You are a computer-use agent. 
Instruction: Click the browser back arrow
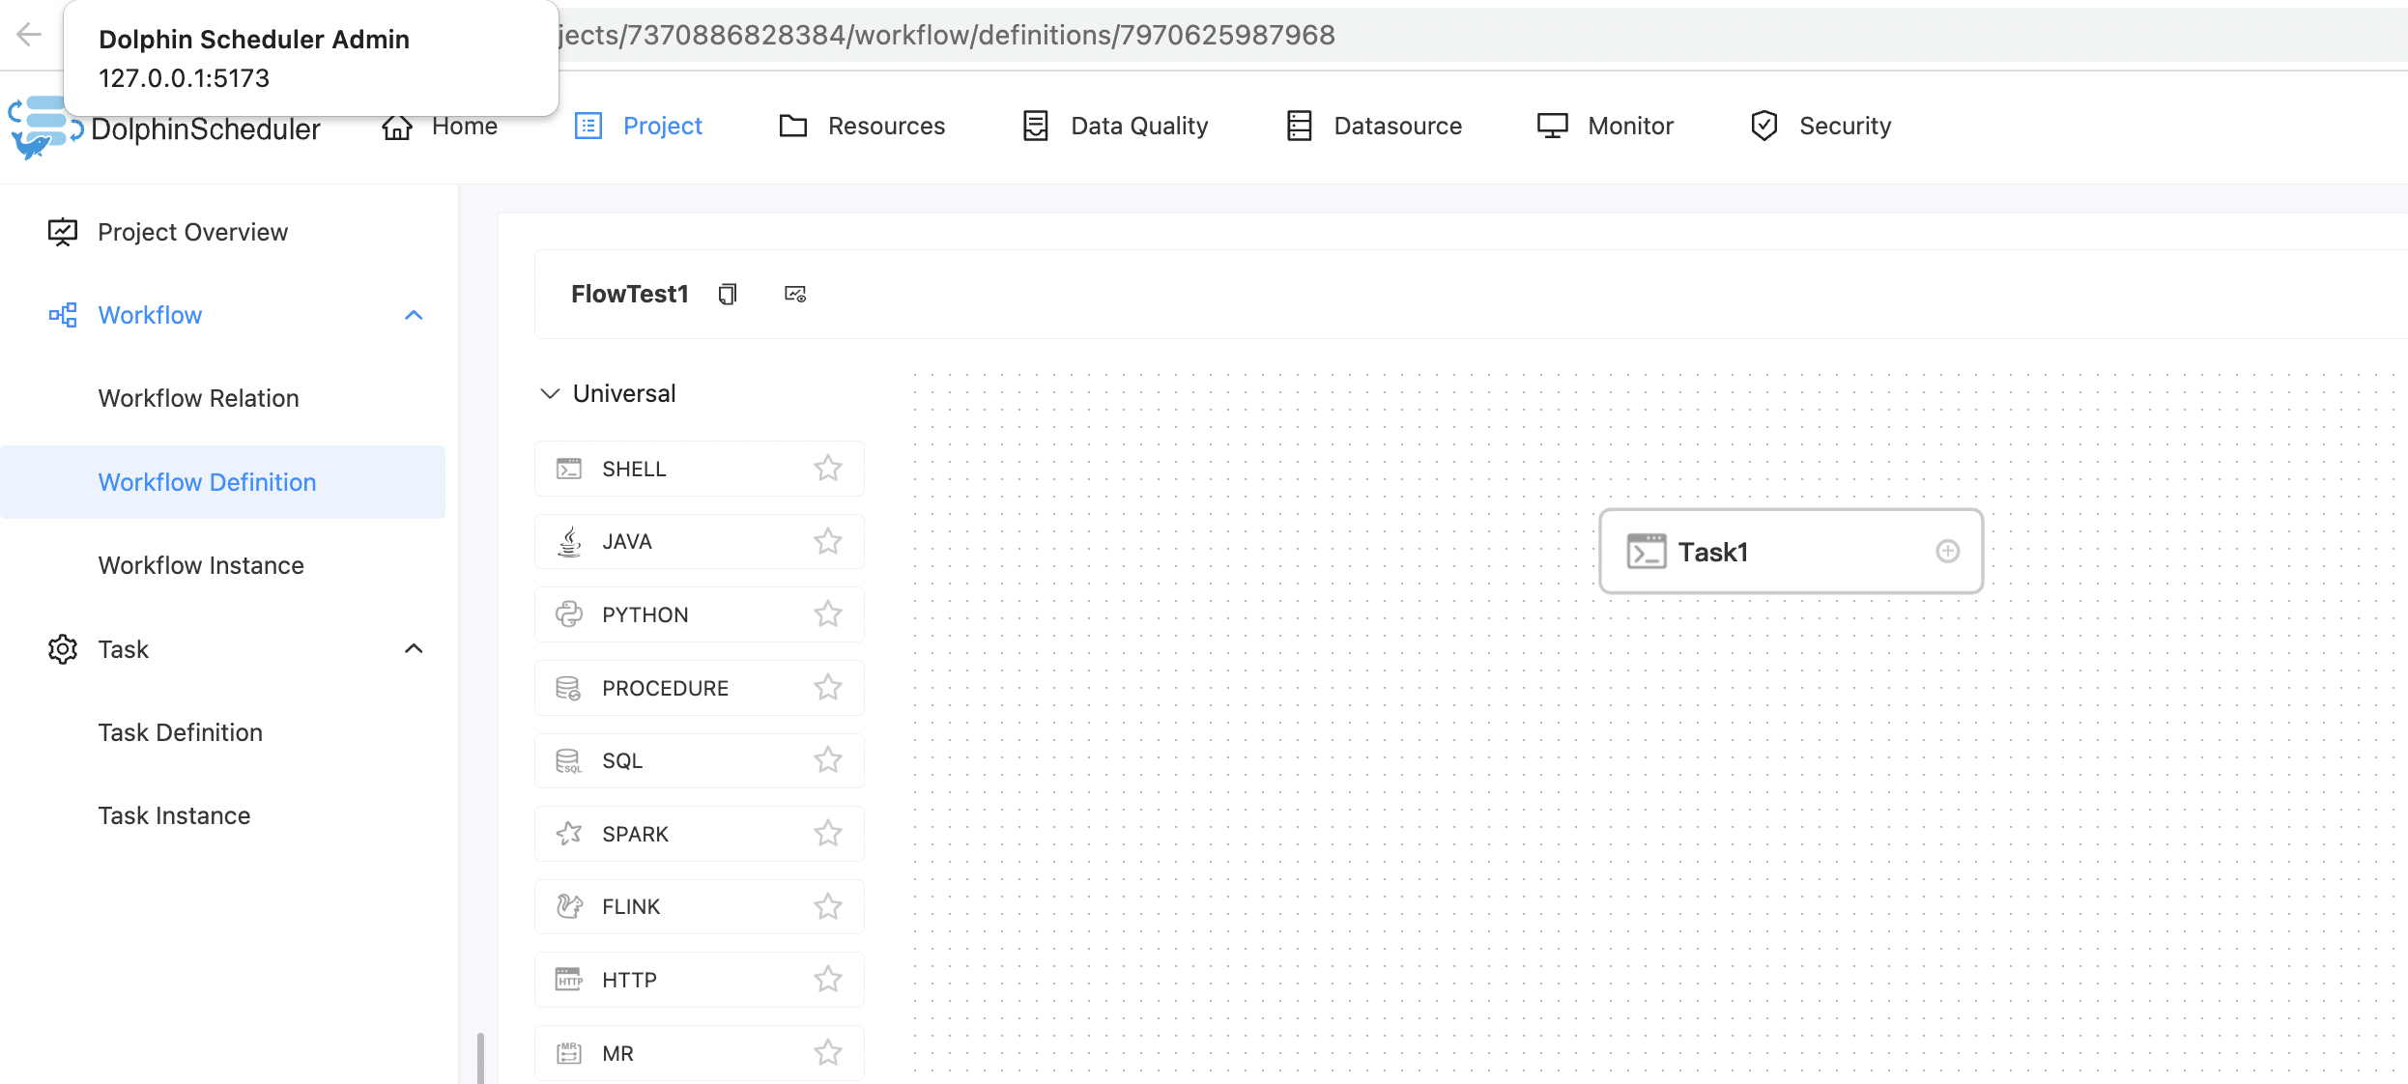tap(29, 35)
